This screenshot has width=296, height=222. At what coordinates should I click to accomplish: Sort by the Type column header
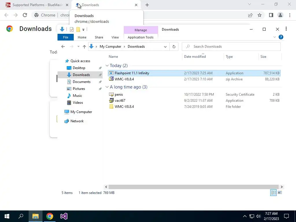click(229, 57)
